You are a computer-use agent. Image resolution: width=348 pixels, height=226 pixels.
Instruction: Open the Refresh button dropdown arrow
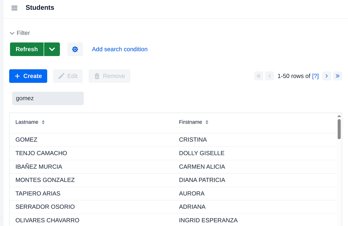click(x=52, y=49)
